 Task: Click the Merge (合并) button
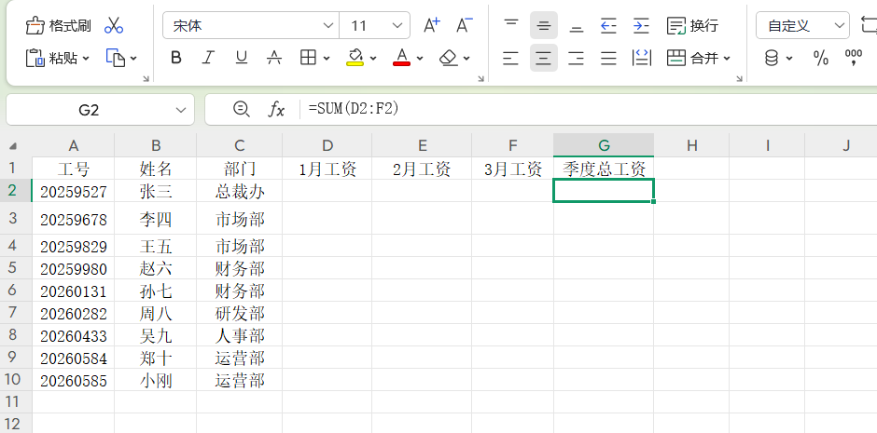point(692,58)
